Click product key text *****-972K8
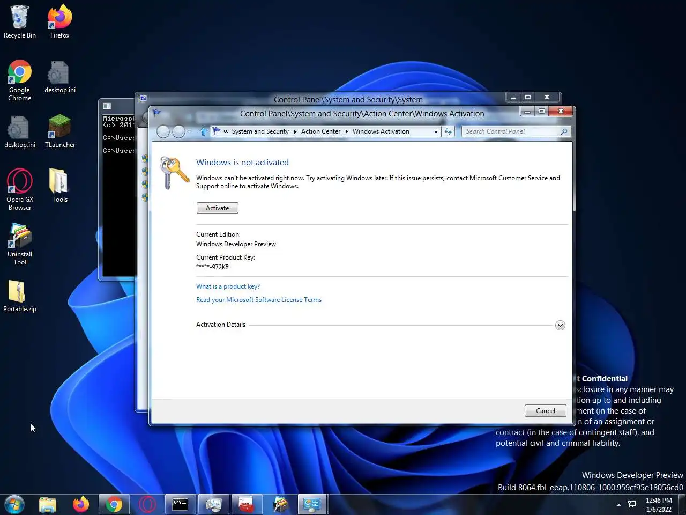686x515 pixels. click(x=212, y=267)
